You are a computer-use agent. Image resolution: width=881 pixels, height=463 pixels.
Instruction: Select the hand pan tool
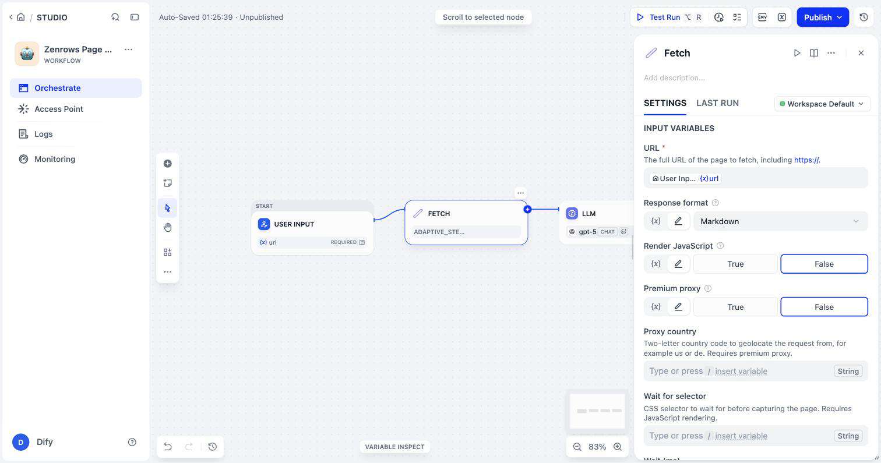[168, 227]
